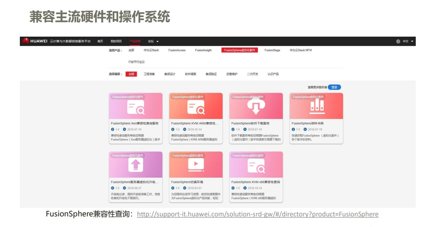Open the FusionSphere仿真环境 card title
Viewport: 438px width, 227px height.
coord(187,182)
